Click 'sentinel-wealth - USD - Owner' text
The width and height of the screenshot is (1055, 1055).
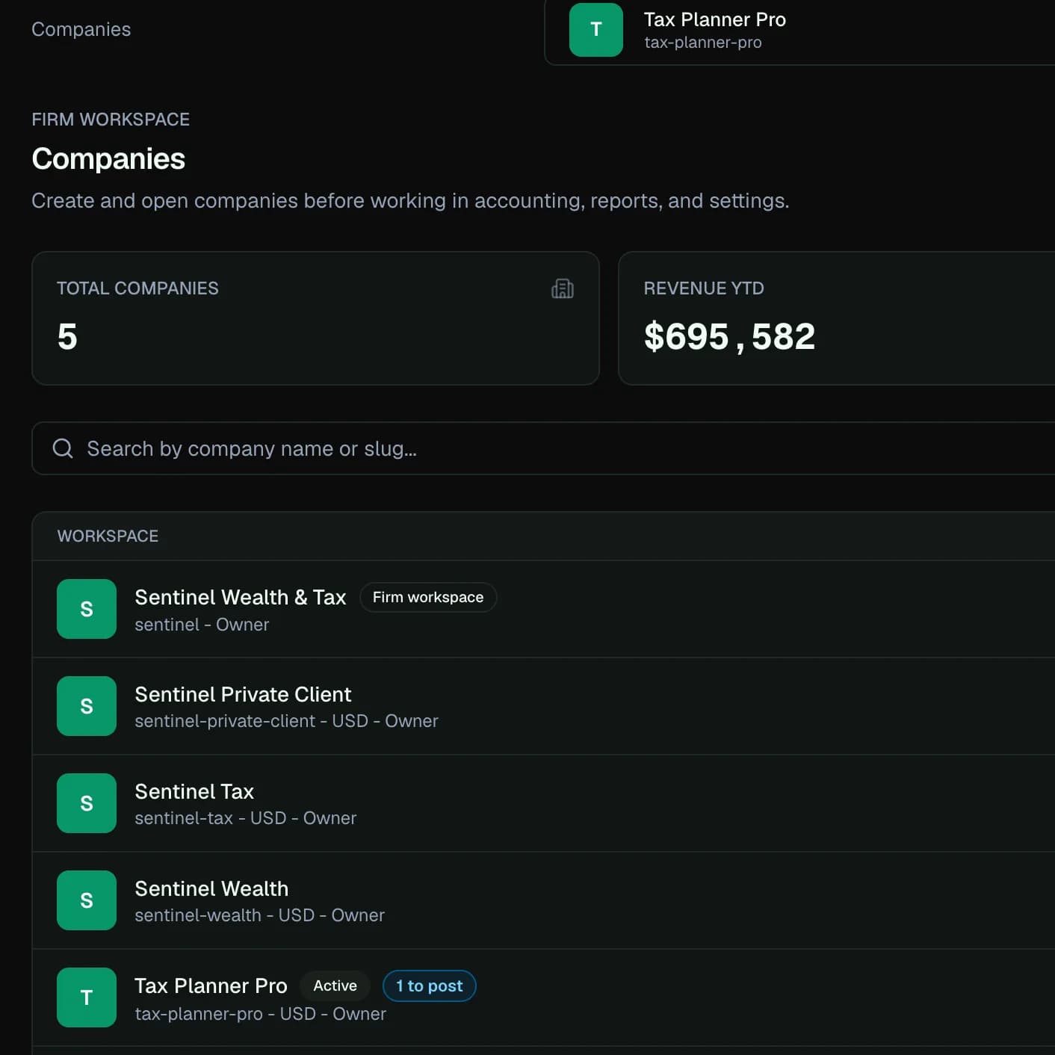pos(259,915)
